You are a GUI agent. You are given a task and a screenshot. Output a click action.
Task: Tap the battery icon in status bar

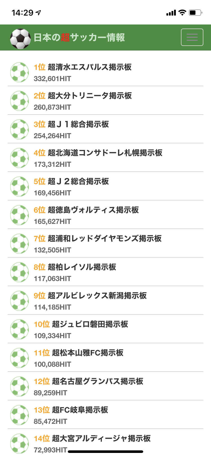tap(195, 12)
